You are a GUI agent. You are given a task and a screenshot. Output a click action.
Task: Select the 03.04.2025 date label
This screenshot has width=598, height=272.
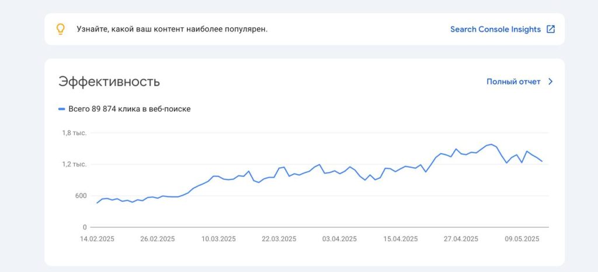pos(339,239)
